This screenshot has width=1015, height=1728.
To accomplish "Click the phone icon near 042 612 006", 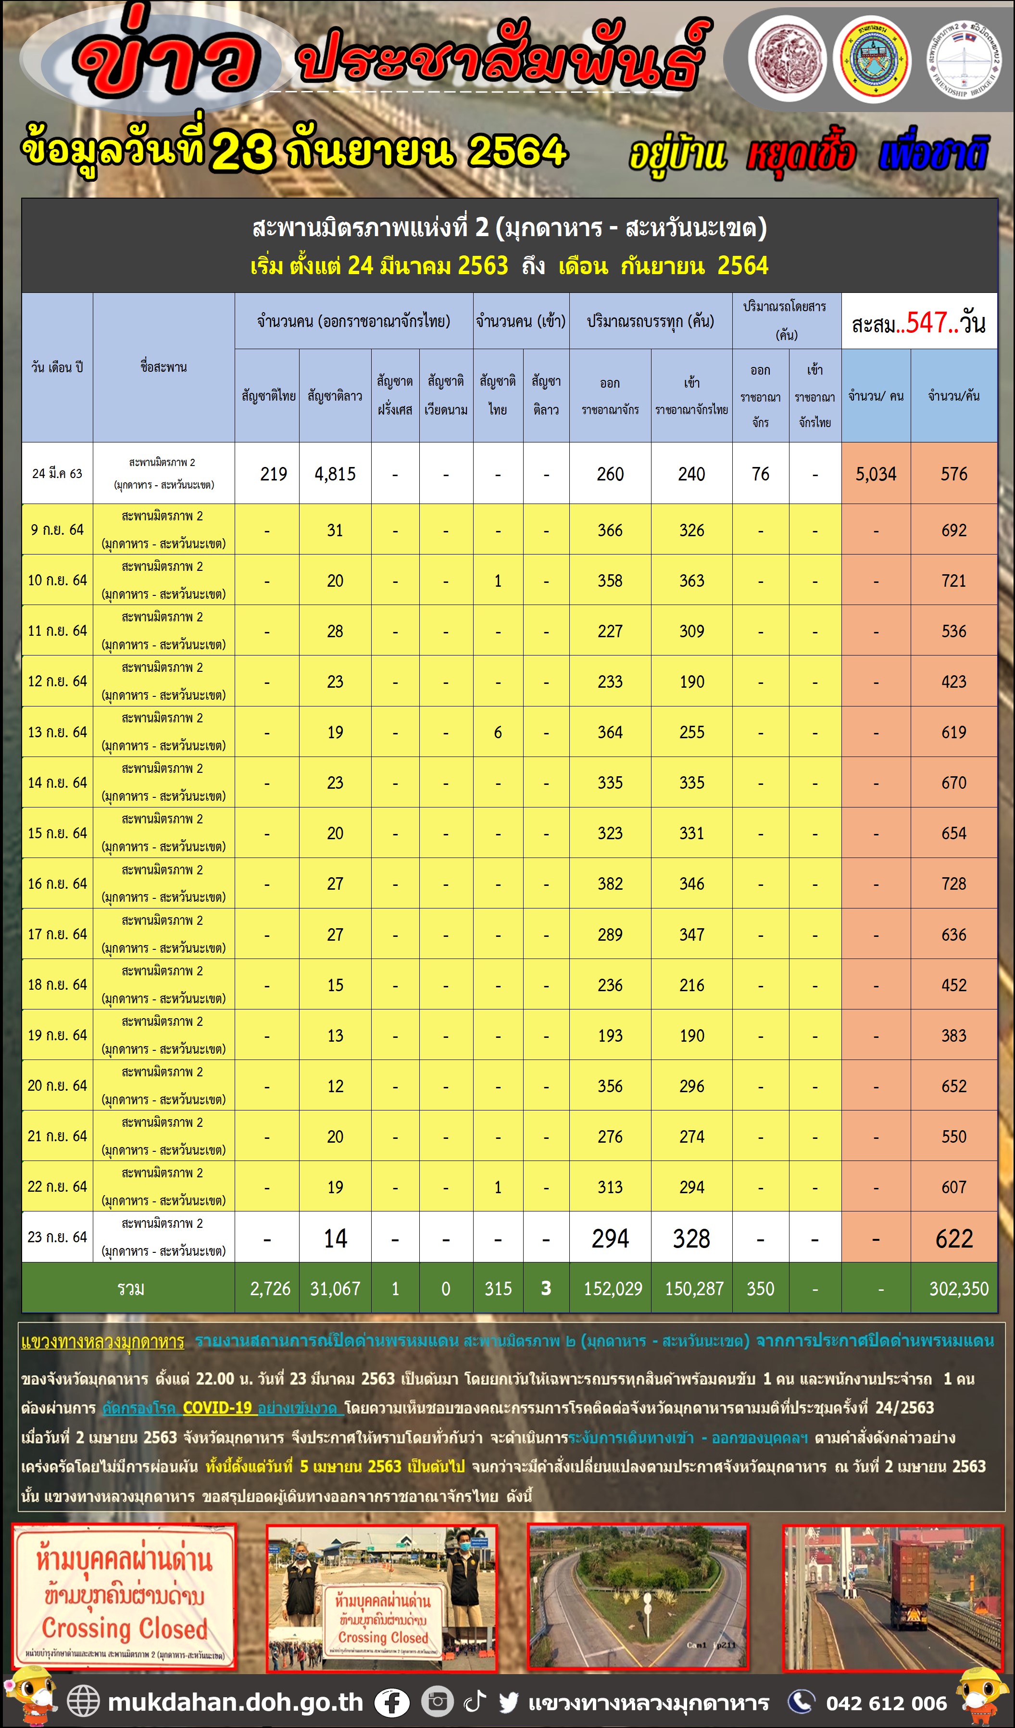I will [x=801, y=1701].
